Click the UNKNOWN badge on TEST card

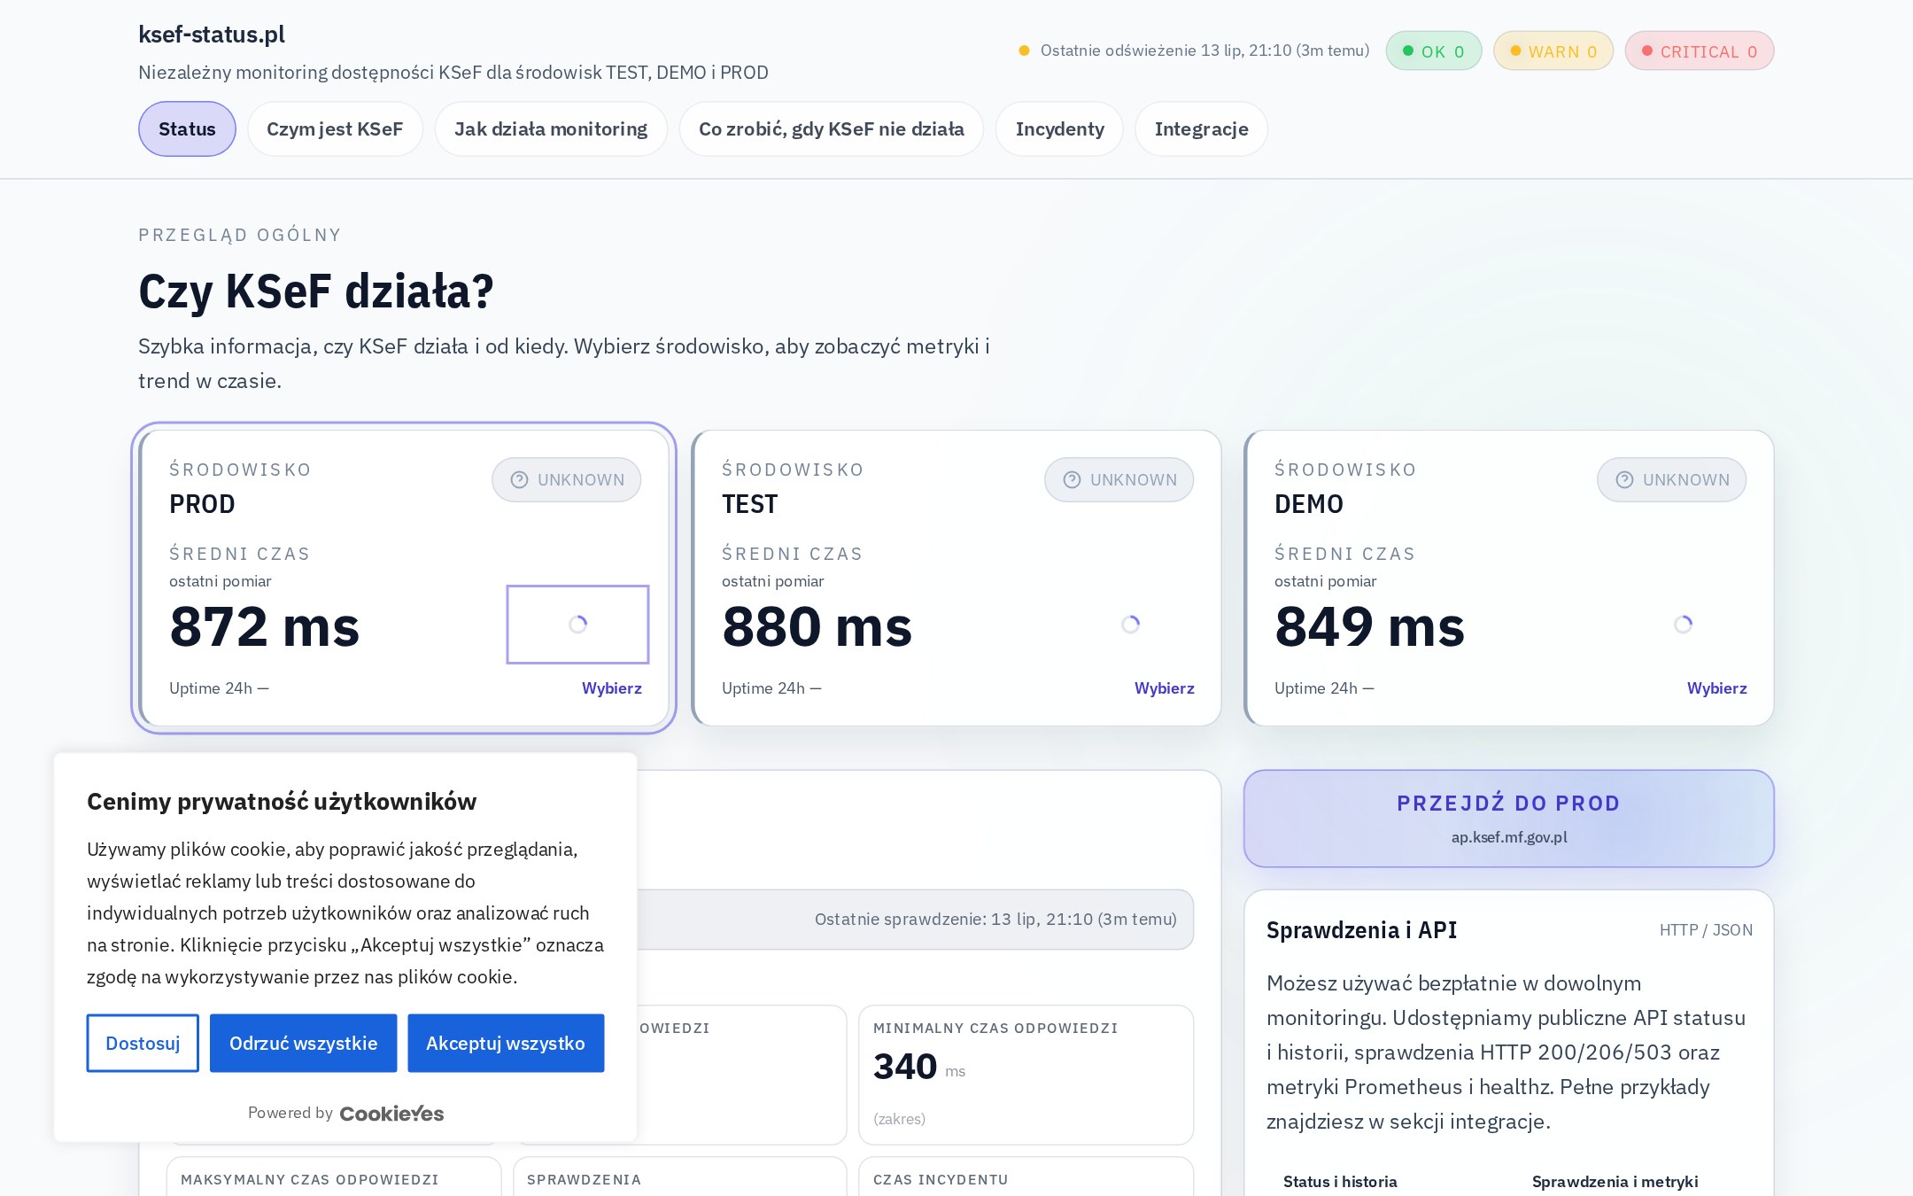point(1119,479)
